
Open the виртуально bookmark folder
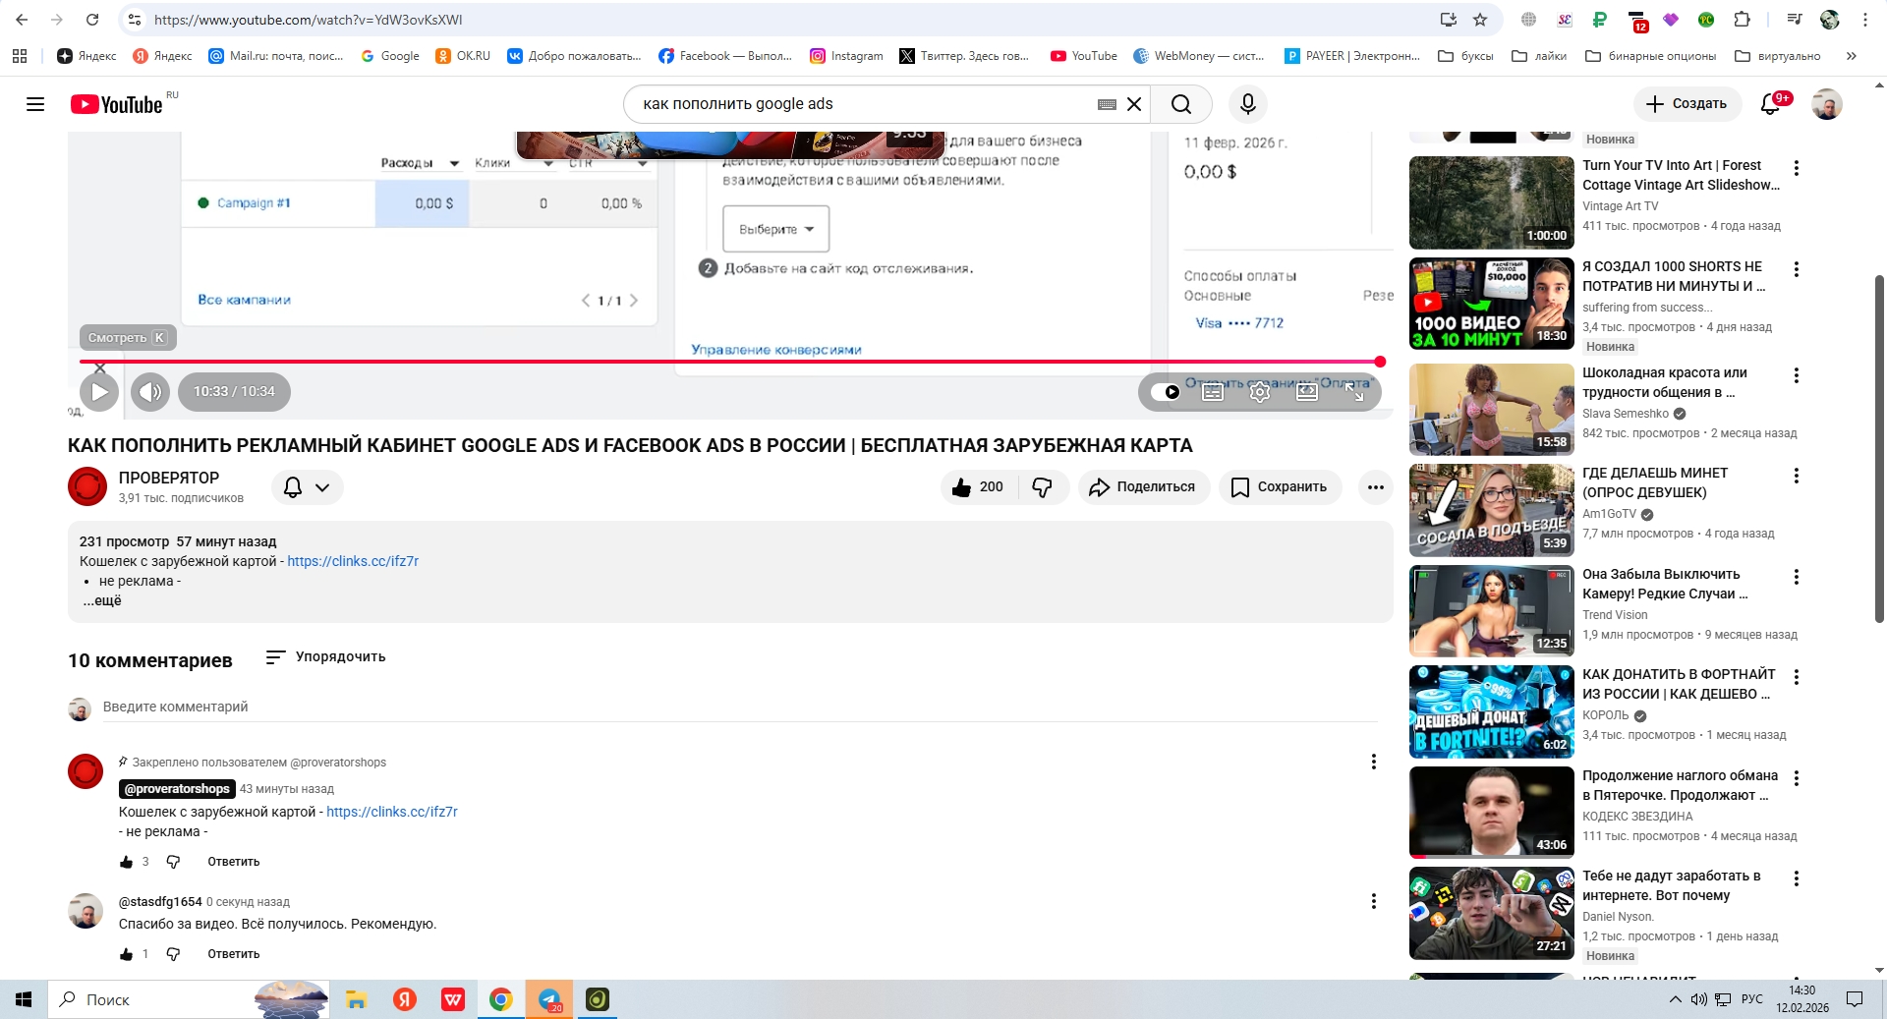[x=1778, y=56]
